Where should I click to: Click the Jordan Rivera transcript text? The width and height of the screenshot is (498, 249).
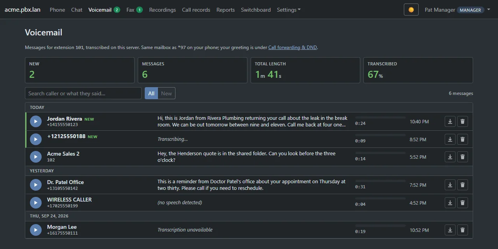coord(253,121)
